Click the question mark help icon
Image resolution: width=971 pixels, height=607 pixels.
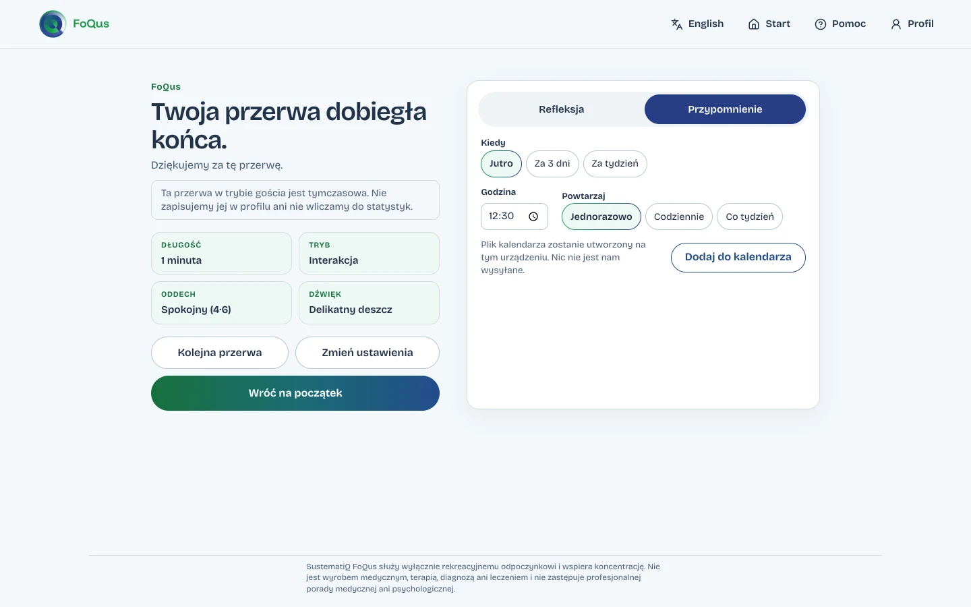[x=821, y=24]
